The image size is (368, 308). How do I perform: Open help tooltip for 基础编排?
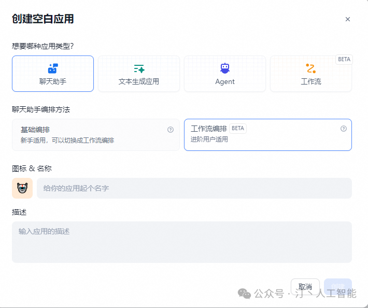pos(171,130)
